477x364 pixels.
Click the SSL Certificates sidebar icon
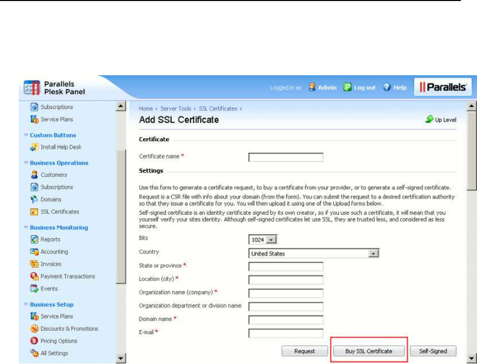[x=34, y=212]
